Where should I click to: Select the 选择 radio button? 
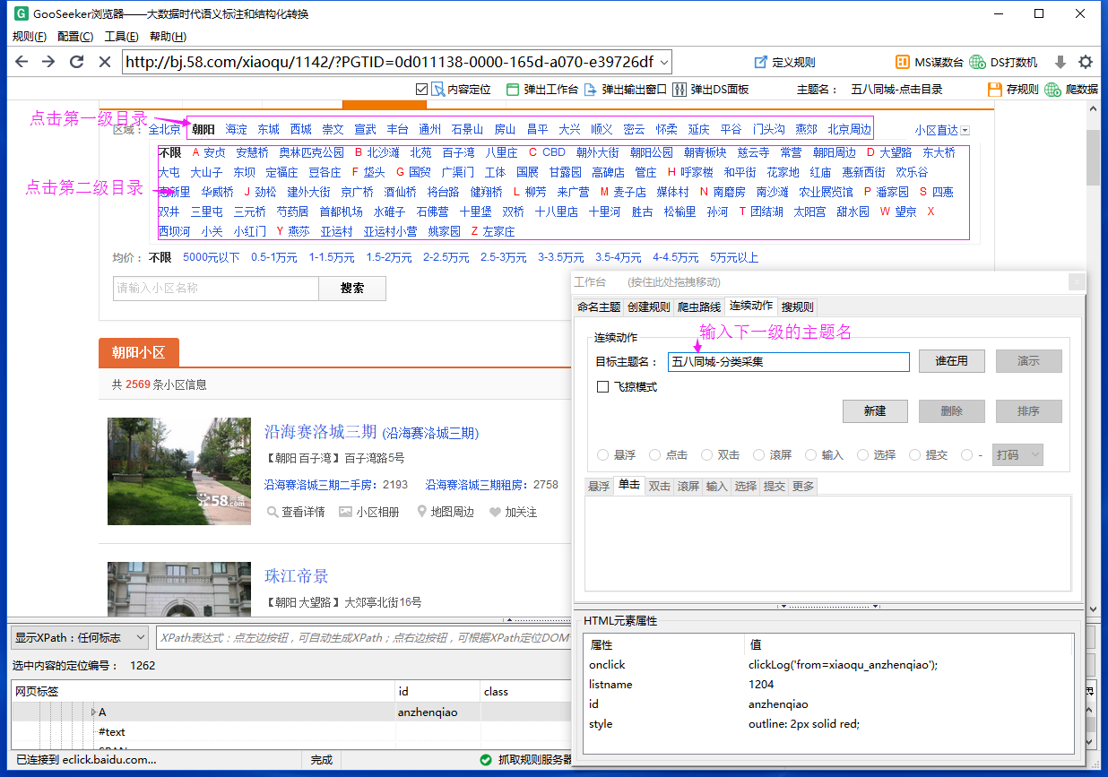click(863, 455)
